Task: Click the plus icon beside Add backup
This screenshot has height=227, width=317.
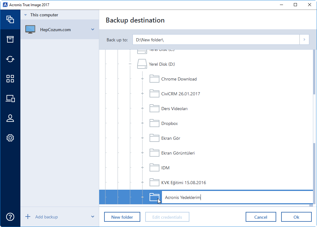Action: point(28,217)
